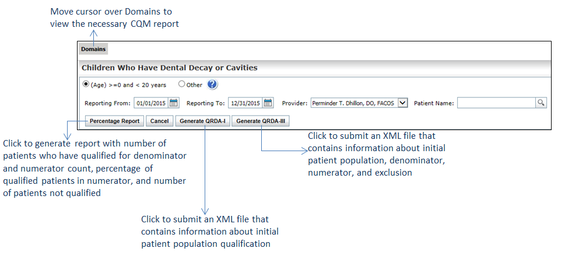Focus the Reporting From date field

[152, 103]
